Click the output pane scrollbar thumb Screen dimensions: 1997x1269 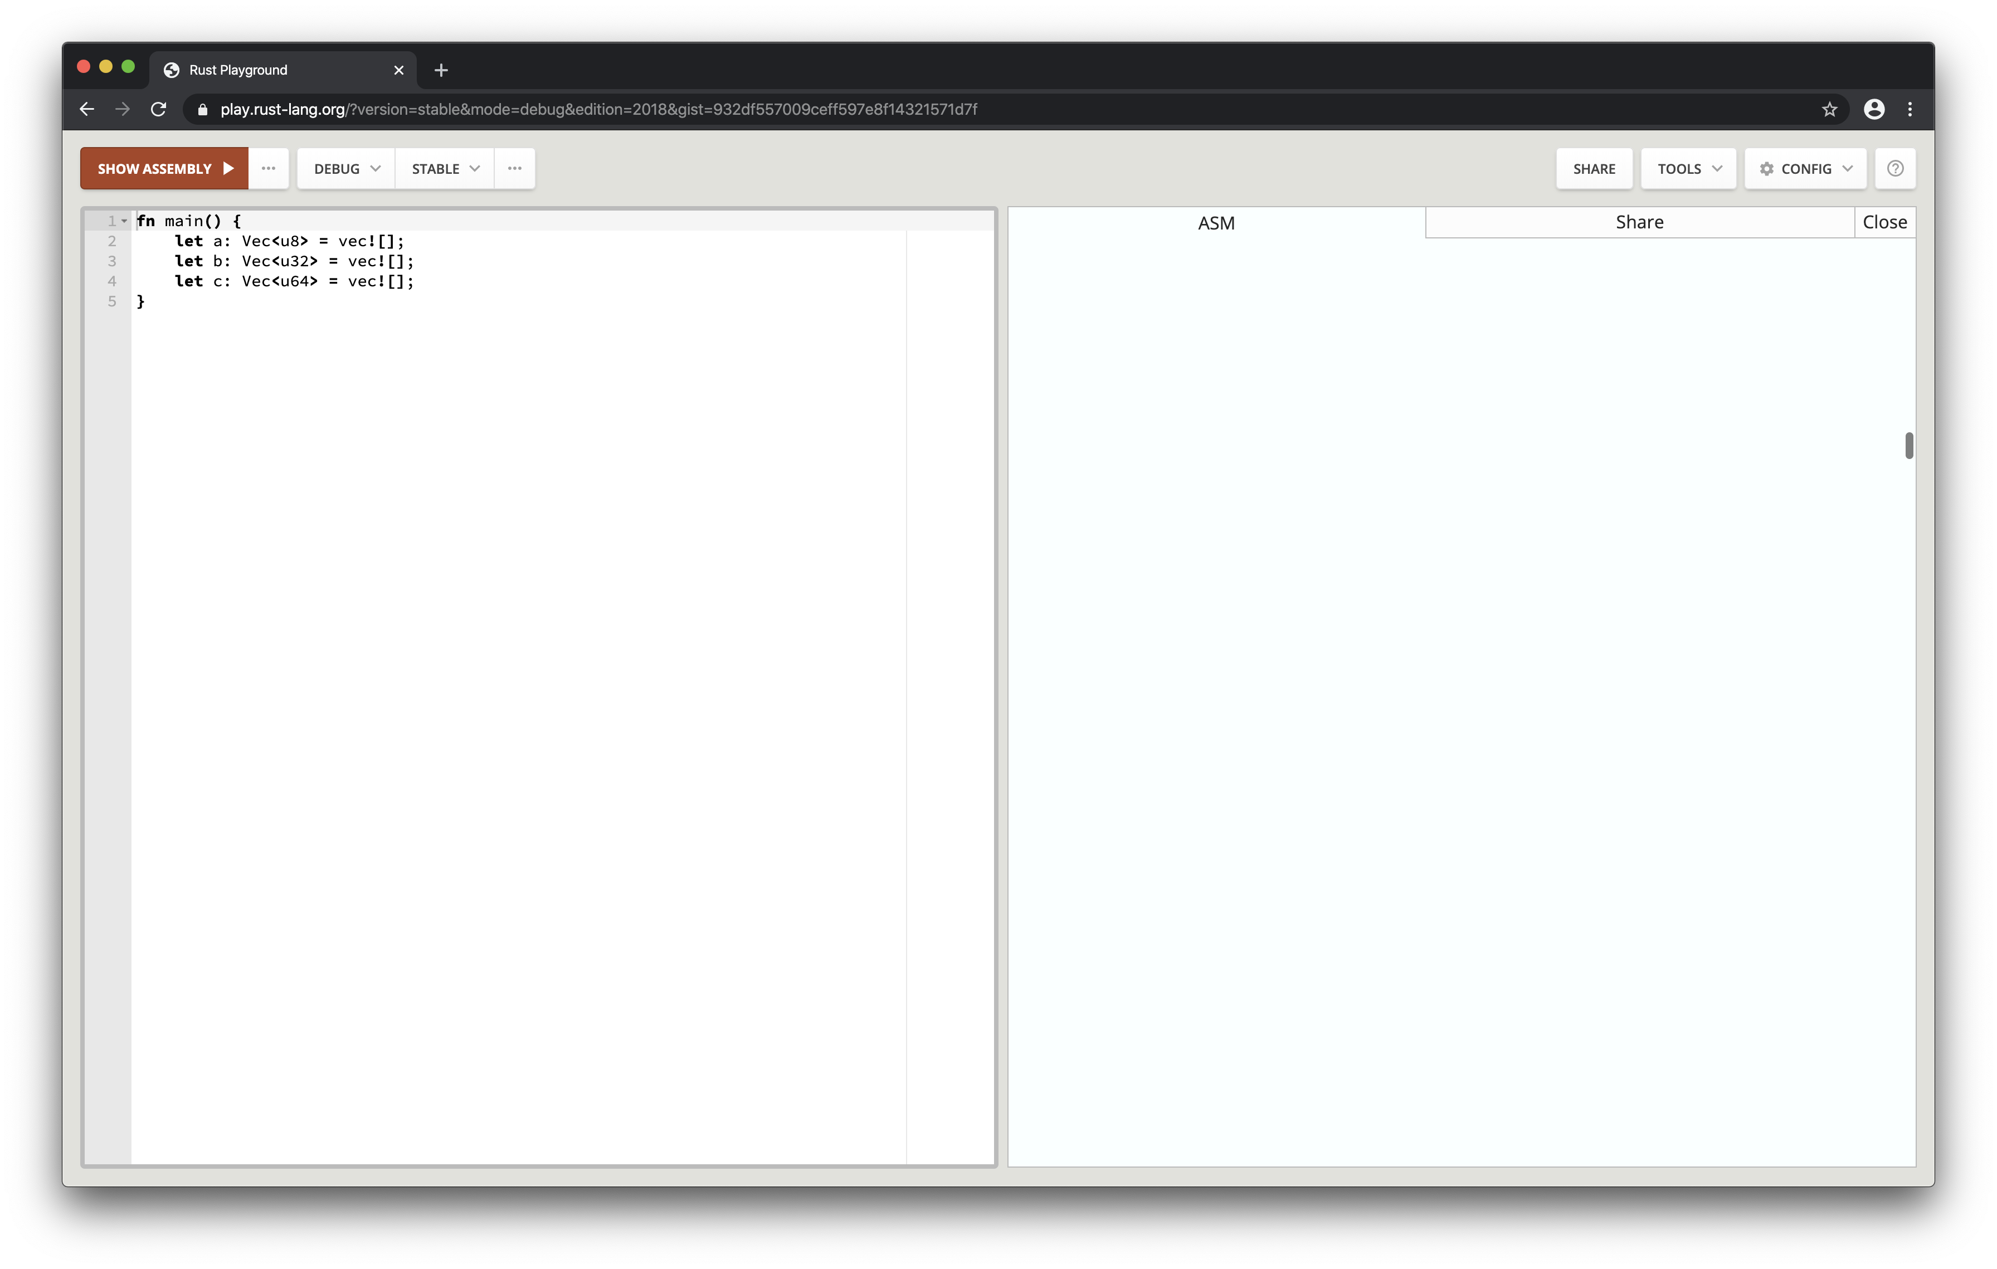1908,445
